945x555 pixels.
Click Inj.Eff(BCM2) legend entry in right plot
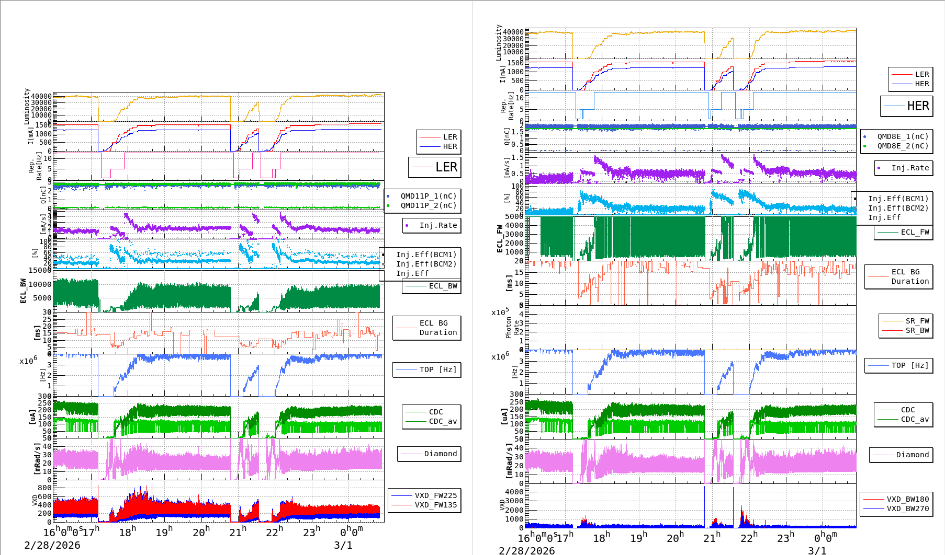tap(898, 208)
